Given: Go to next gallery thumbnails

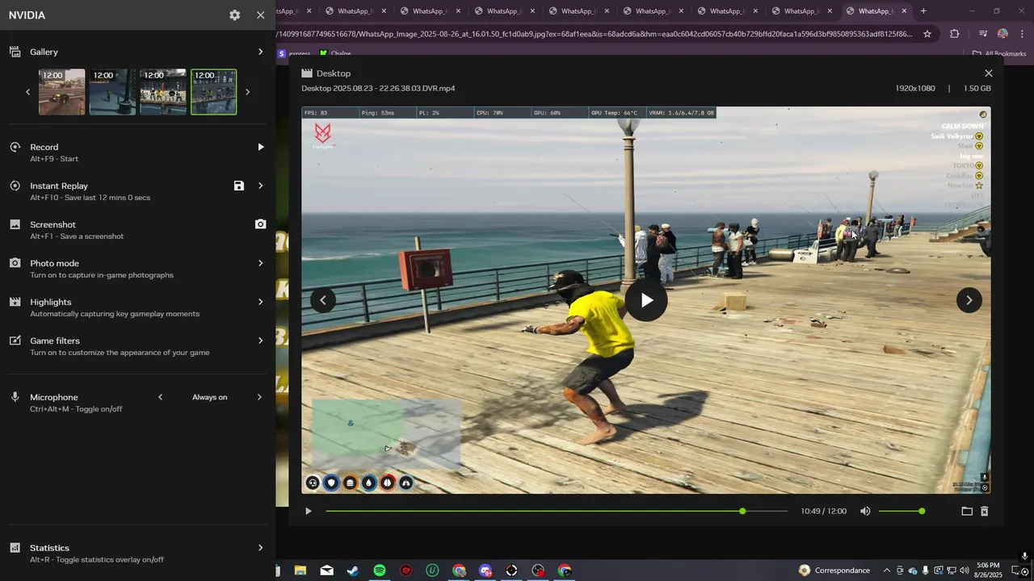Looking at the screenshot, I should click(x=247, y=92).
